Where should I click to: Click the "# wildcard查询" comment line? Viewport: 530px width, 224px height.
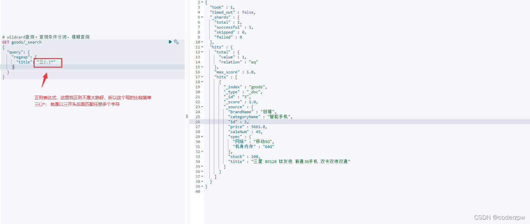tap(46, 37)
